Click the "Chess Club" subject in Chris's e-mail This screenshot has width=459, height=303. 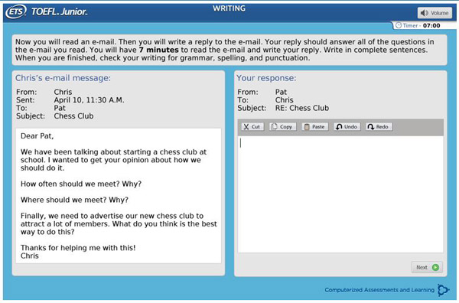click(x=73, y=116)
